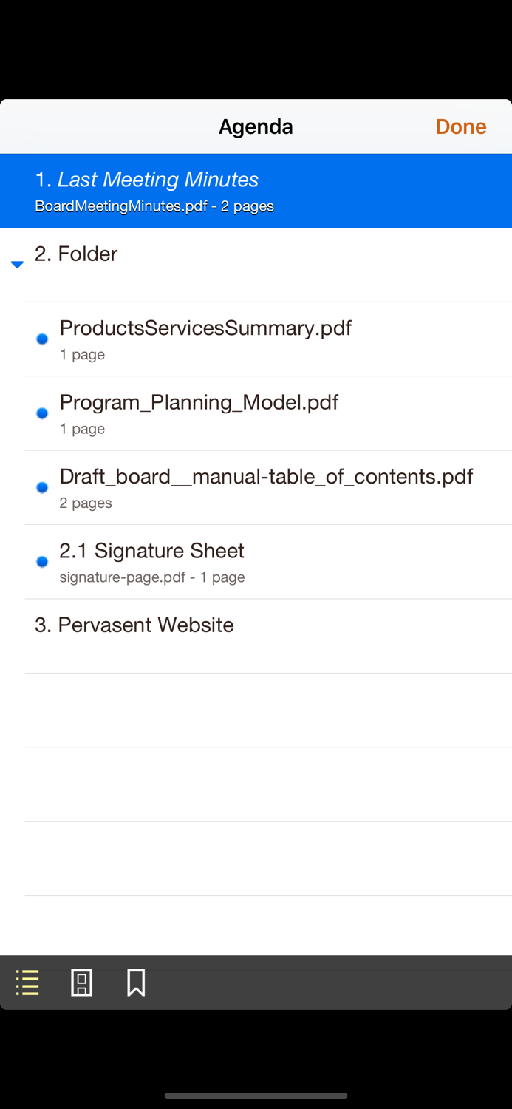This screenshot has height=1109, width=512.
Task: Open the bookmarks panel icon
Action: click(136, 983)
